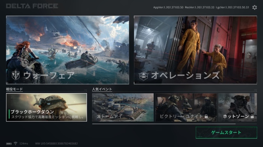The width and height of the screenshot is (263, 147).
Task: Open the ブラックホークダウン campaign card
Action: tap(47, 107)
